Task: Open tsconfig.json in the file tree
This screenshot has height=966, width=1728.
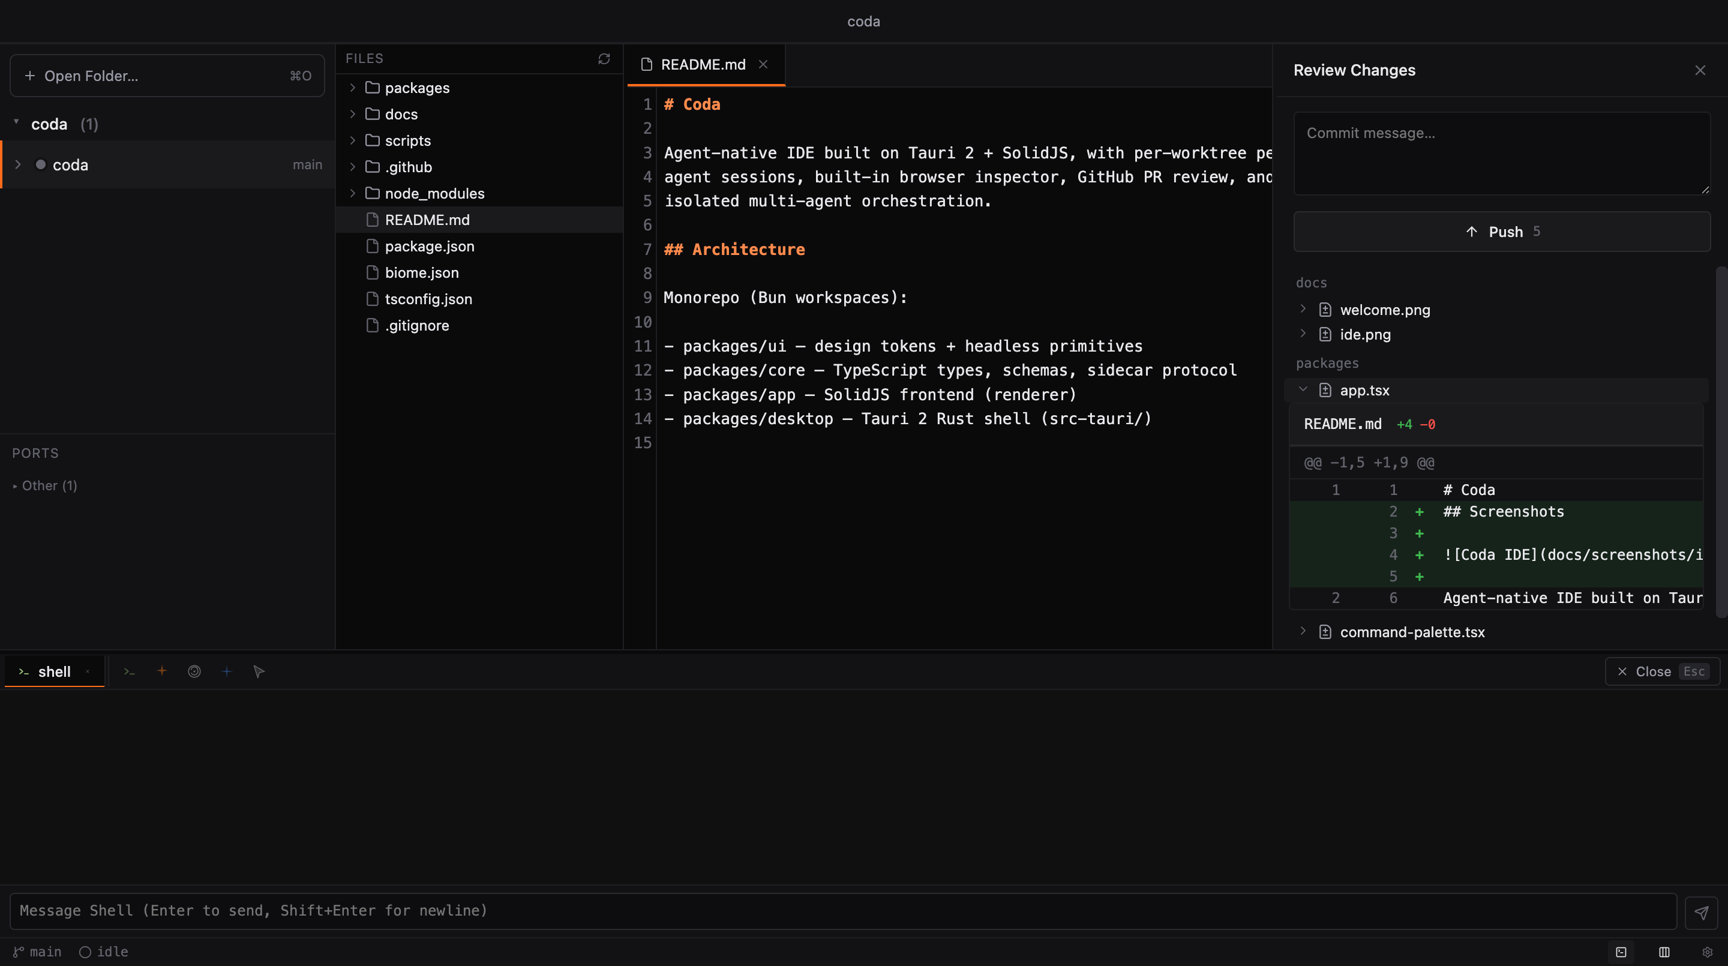Action: coord(479,299)
